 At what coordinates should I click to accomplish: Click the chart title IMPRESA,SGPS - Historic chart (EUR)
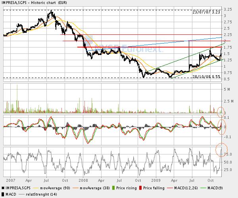point(34,3)
